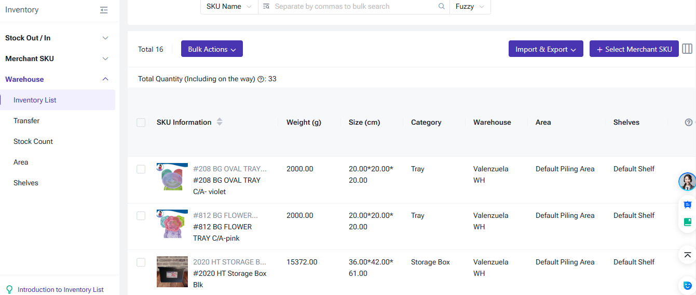Viewport: 696px width, 295px height.
Task: Click the Select Merchant SKU button
Action: pos(634,49)
